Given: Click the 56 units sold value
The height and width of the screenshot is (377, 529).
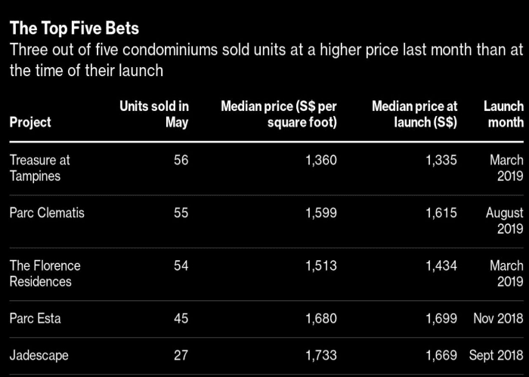Looking at the screenshot, I should [181, 160].
